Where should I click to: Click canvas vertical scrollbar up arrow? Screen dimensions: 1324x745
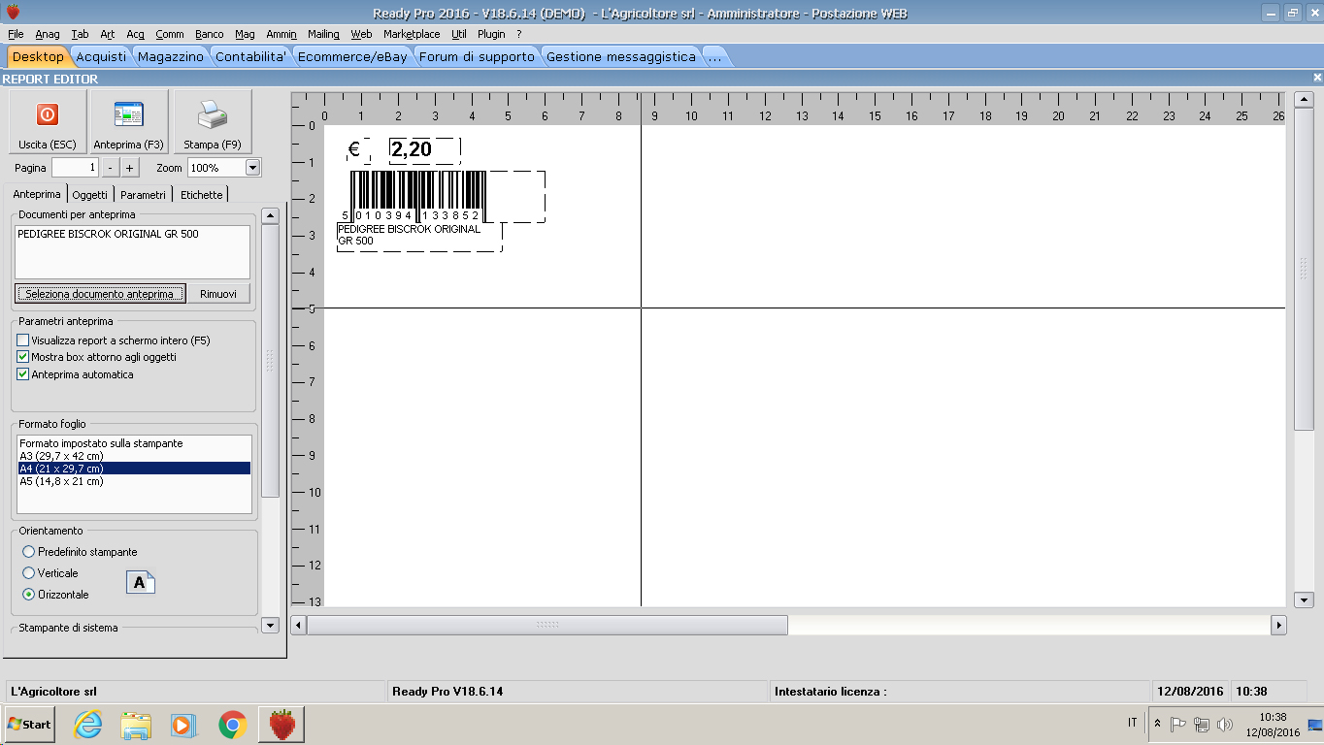click(x=1306, y=99)
